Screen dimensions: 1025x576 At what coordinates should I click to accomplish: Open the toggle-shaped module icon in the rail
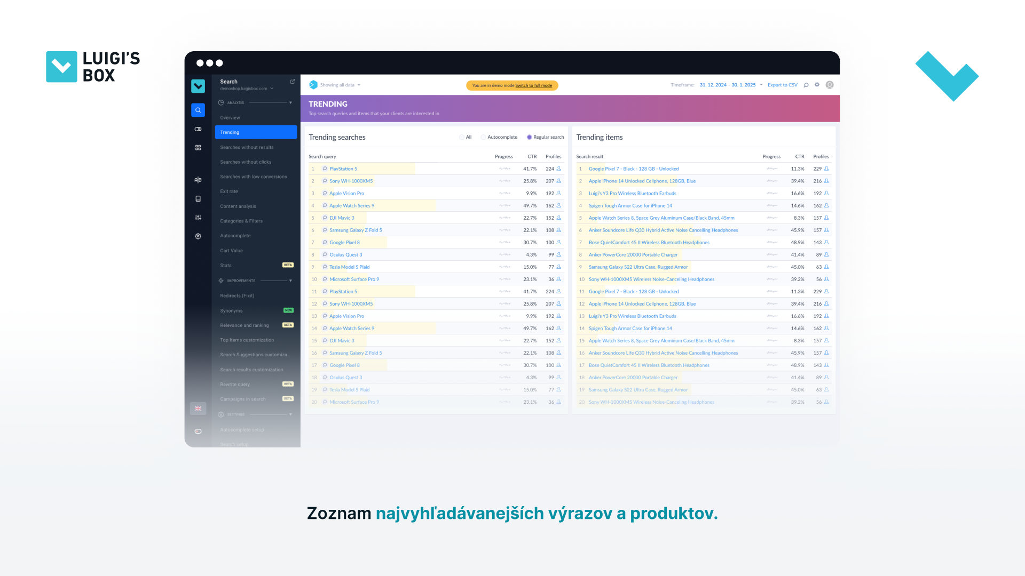pyautogui.click(x=198, y=129)
